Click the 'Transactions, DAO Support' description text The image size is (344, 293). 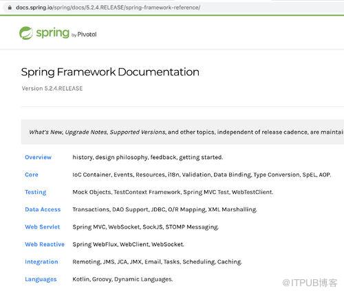164,209
